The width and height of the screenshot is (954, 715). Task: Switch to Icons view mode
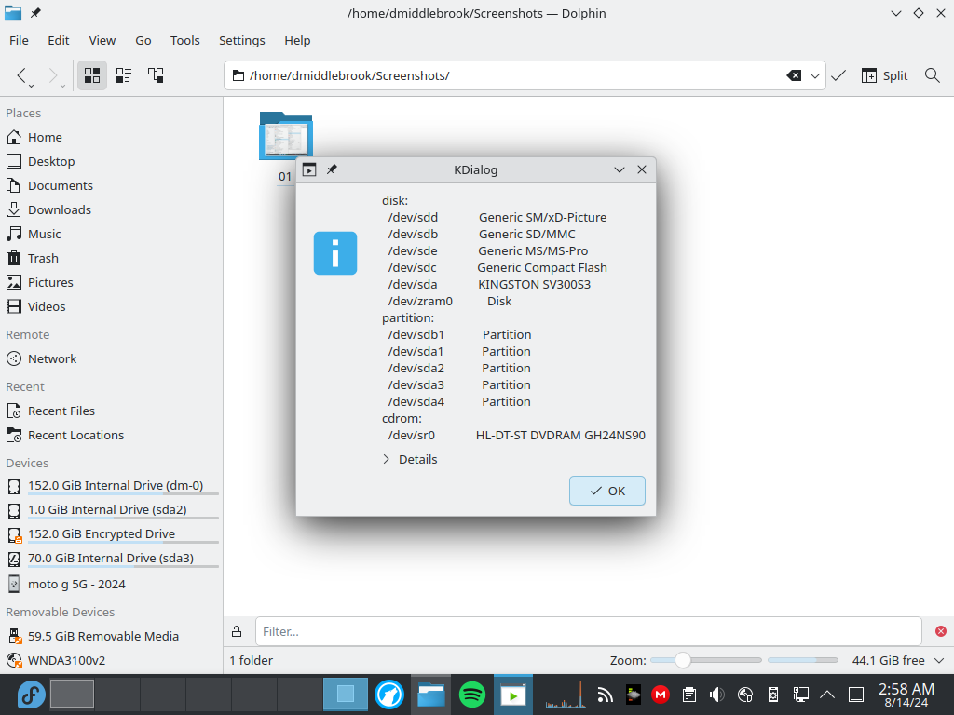92,75
